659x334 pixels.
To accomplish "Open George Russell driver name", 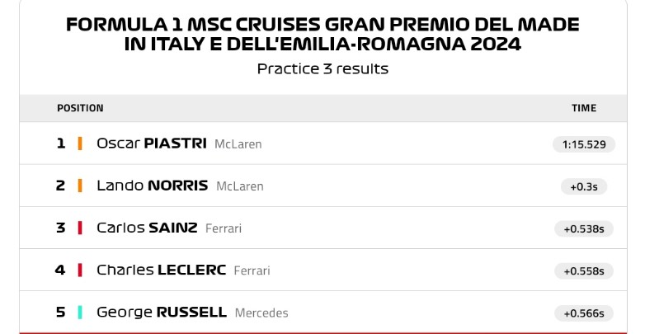I will (x=162, y=312).
